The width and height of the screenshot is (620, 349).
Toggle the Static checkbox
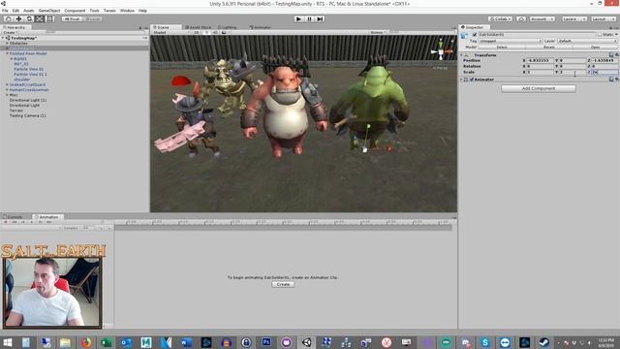click(600, 35)
